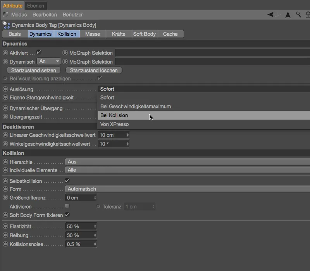Click the Kollisionsnoise value stepper arrows

pyautogui.click(x=95, y=244)
